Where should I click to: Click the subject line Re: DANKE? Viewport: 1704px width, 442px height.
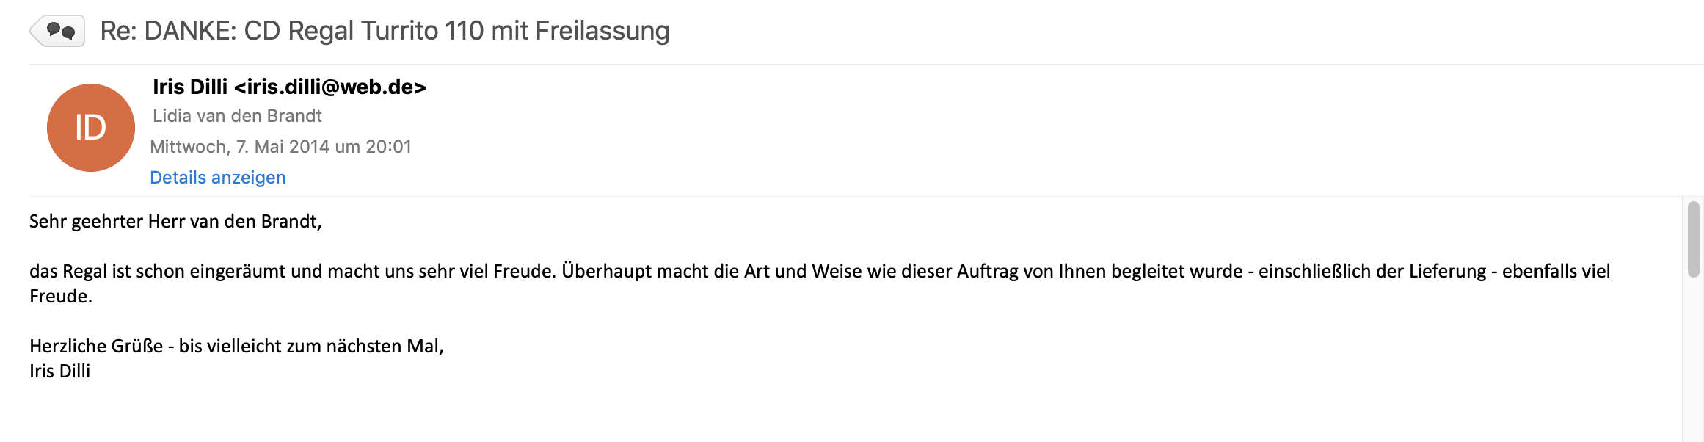169,31
